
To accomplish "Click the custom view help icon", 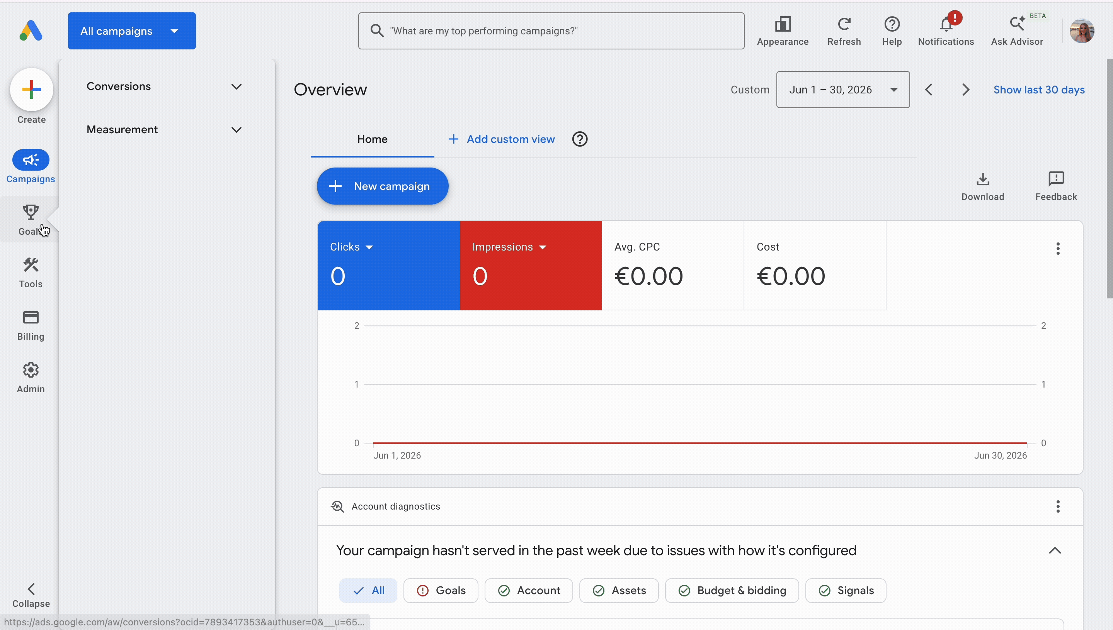I will click(x=579, y=139).
